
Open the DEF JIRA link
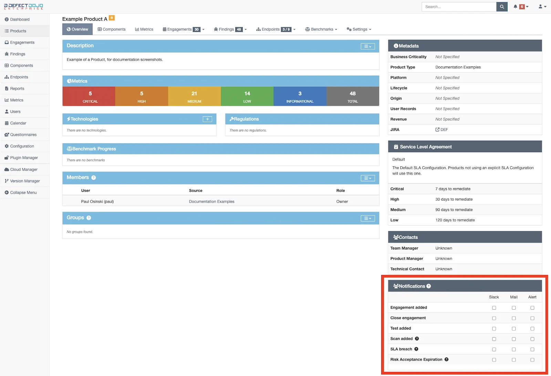tap(442, 130)
